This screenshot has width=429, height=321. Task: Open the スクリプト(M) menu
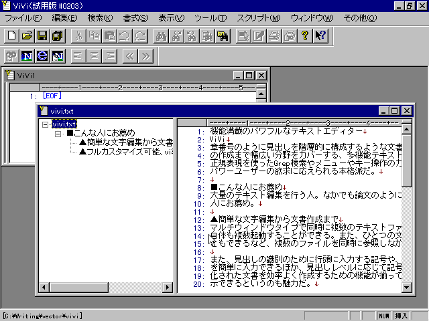tap(259, 18)
